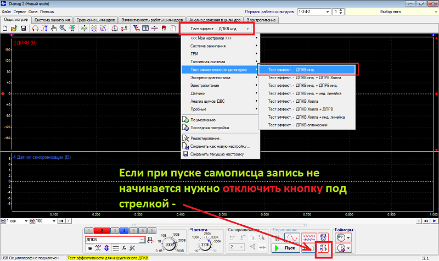Click the auto scale arc toolbar icon
Screen dimensions: 439x261
(115, 29)
